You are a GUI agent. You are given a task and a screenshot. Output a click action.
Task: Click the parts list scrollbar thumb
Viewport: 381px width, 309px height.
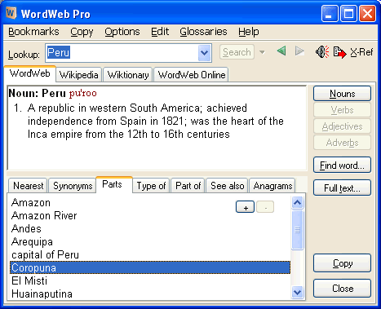(x=297, y=230)
